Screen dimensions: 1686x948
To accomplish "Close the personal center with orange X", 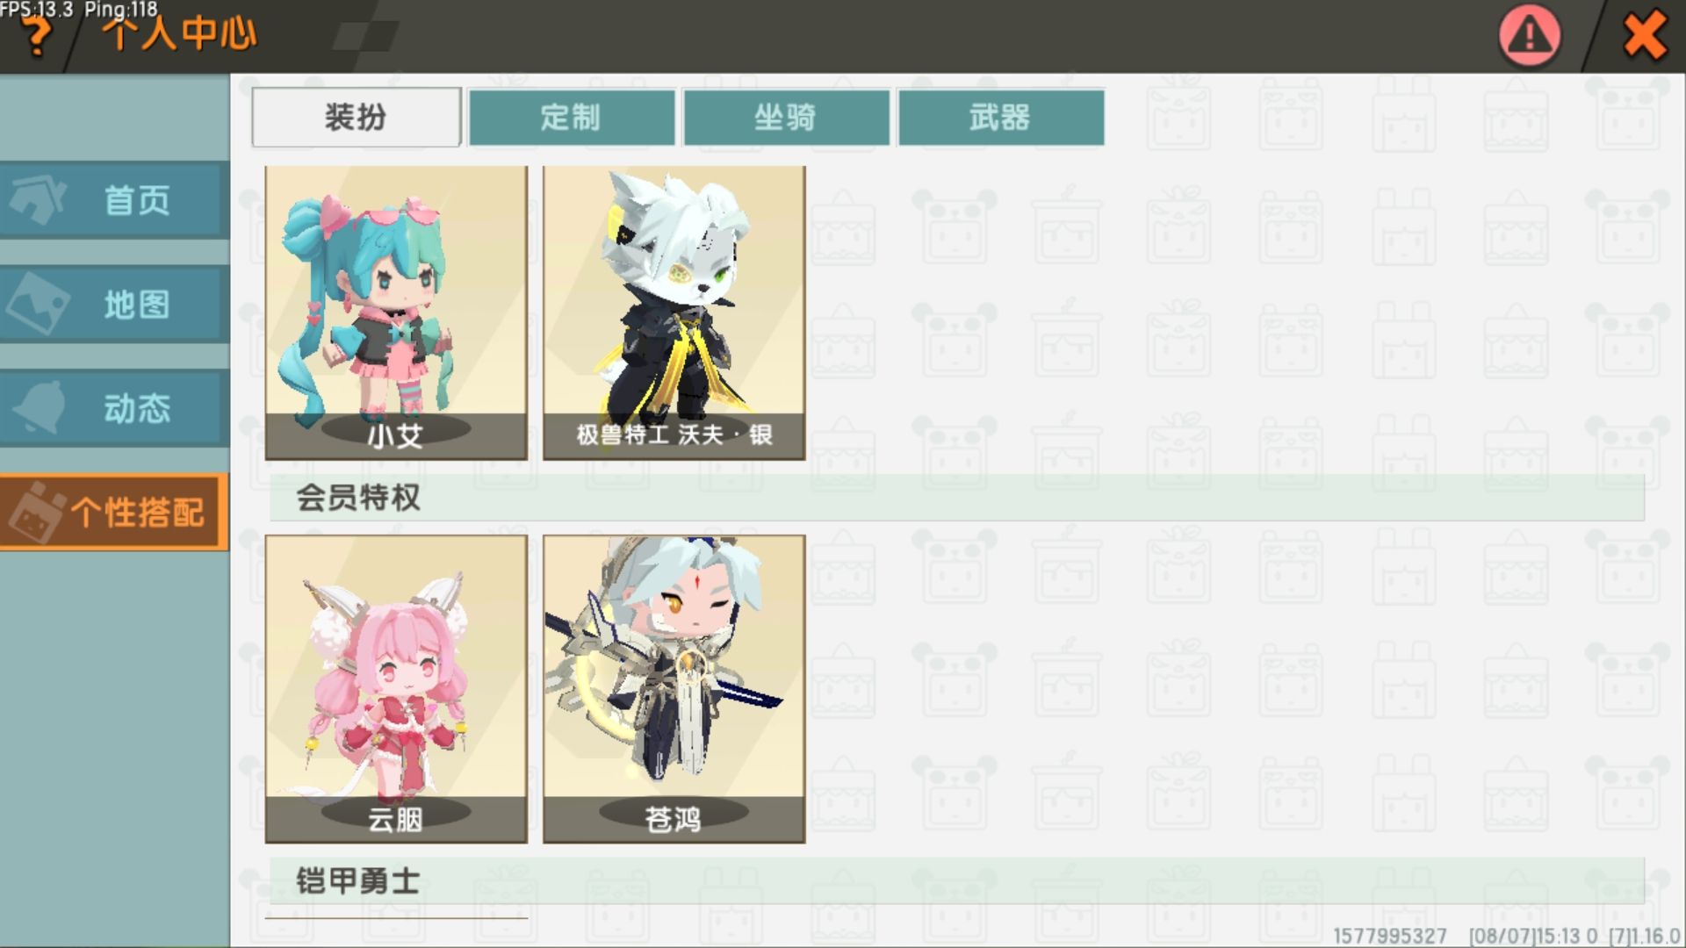I will click(x=1644, y=36).
